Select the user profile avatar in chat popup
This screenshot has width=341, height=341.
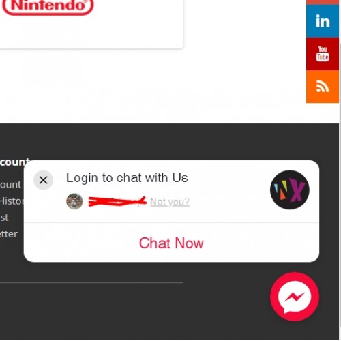point(74,201)
